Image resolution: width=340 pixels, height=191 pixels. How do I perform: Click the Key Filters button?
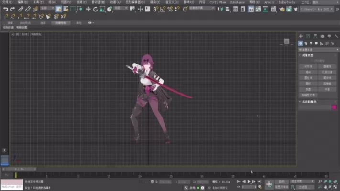[305, 187]
